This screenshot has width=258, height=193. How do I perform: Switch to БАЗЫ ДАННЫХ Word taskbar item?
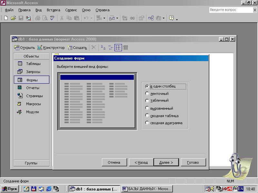pos(147,189)
